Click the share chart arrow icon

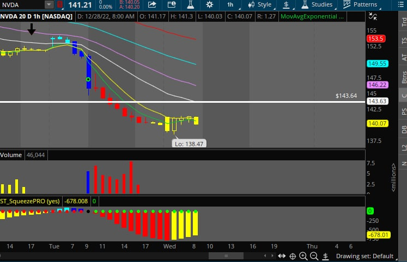(152, 5)
